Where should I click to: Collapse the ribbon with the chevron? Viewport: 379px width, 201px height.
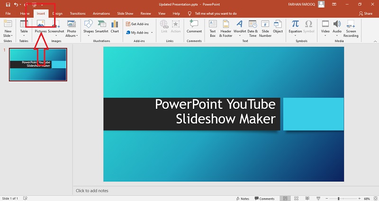(x=375, y=41)
